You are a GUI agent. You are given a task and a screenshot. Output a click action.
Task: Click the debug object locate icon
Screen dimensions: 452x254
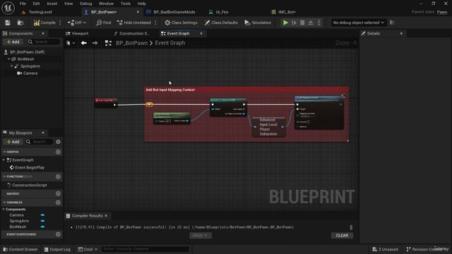pyautogui.click(x=392, y=23)
